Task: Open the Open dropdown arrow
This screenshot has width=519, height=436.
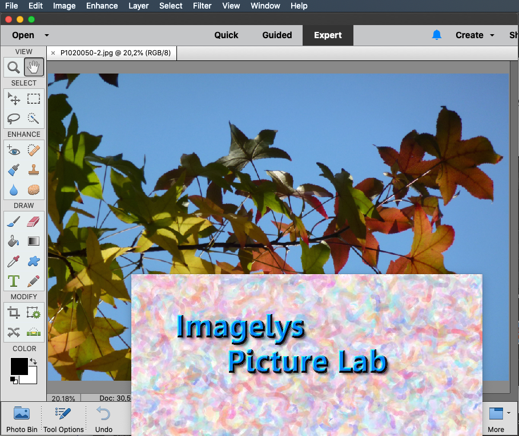Action: (x=47, y=35)
